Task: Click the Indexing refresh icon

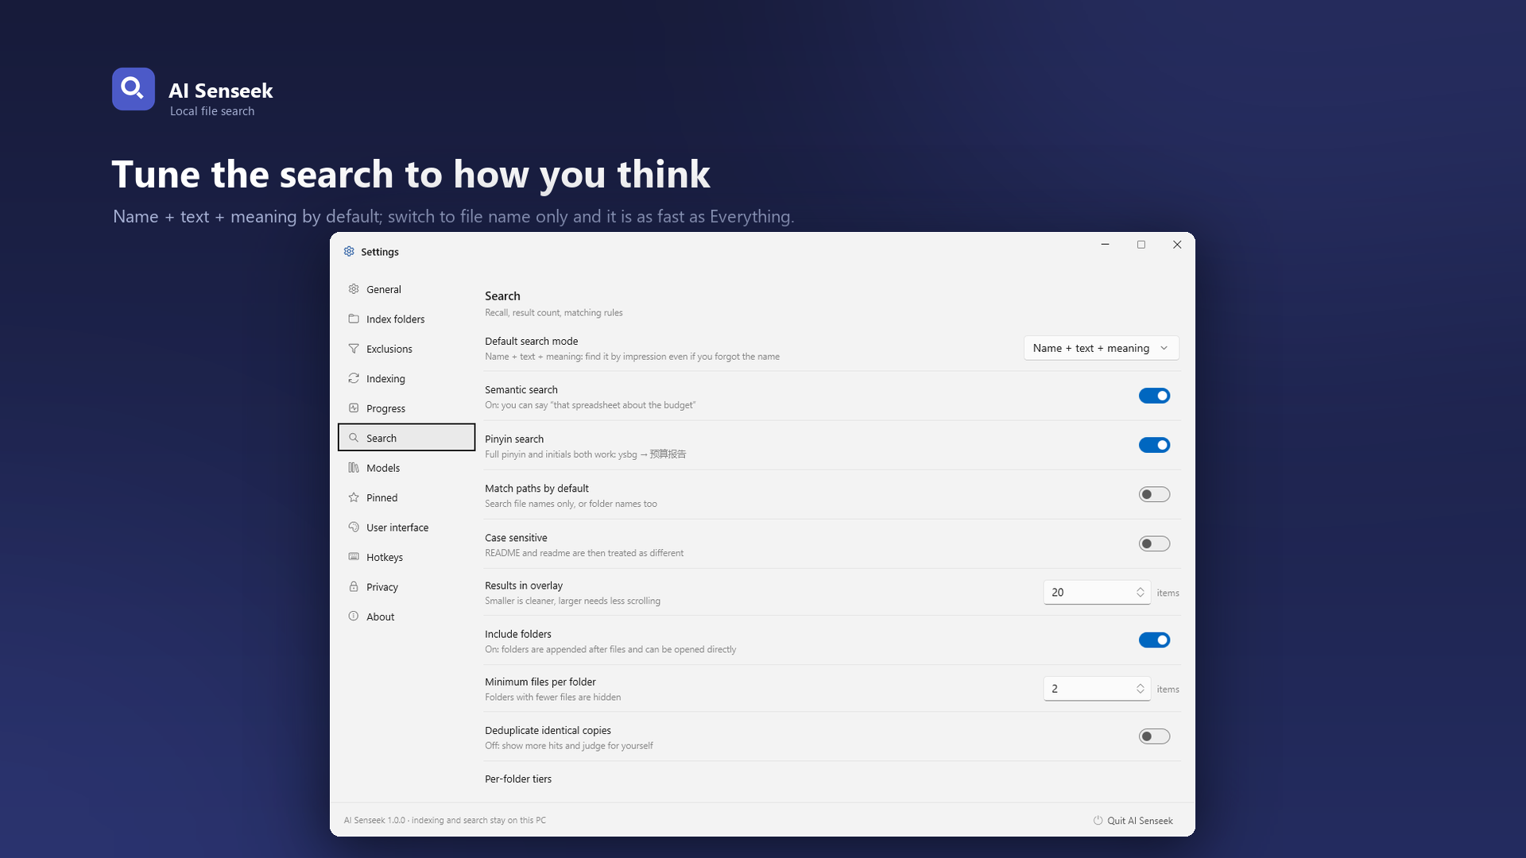Action: [354, 378]
